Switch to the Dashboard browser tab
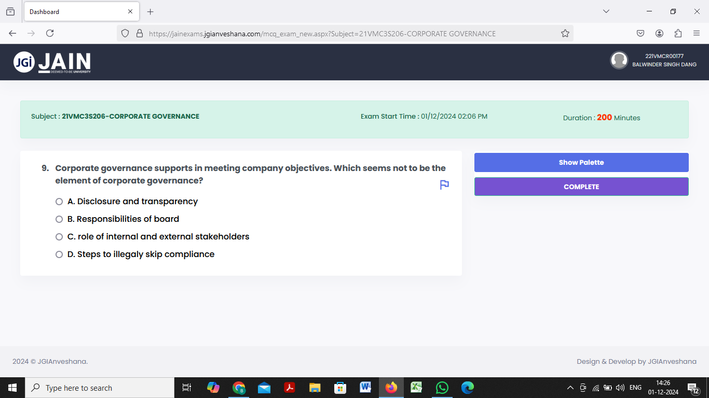The width and height of the screenshot is (709, 398). [78, 11]
